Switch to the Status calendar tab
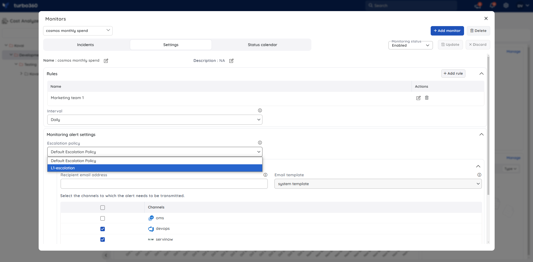The width and height of the screenshot is (533, 262). (x=262, y=45)
